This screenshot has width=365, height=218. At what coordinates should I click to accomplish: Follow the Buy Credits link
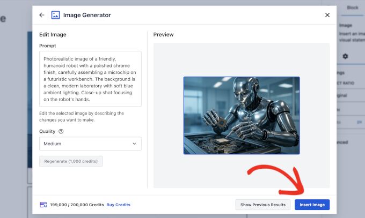[x=118, y=205]
